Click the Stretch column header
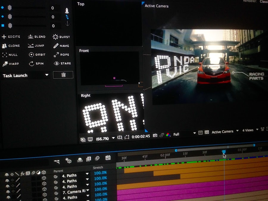Image resolution: width=268 pixels, height=201 pixels. [98, 167]
